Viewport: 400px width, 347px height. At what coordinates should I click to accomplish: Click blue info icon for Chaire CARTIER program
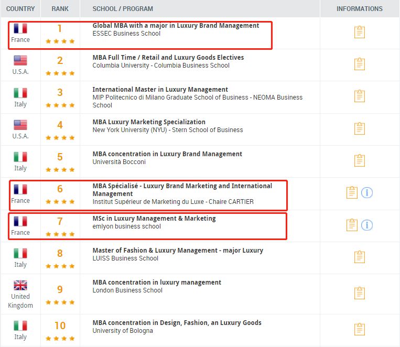pos(367,193)
